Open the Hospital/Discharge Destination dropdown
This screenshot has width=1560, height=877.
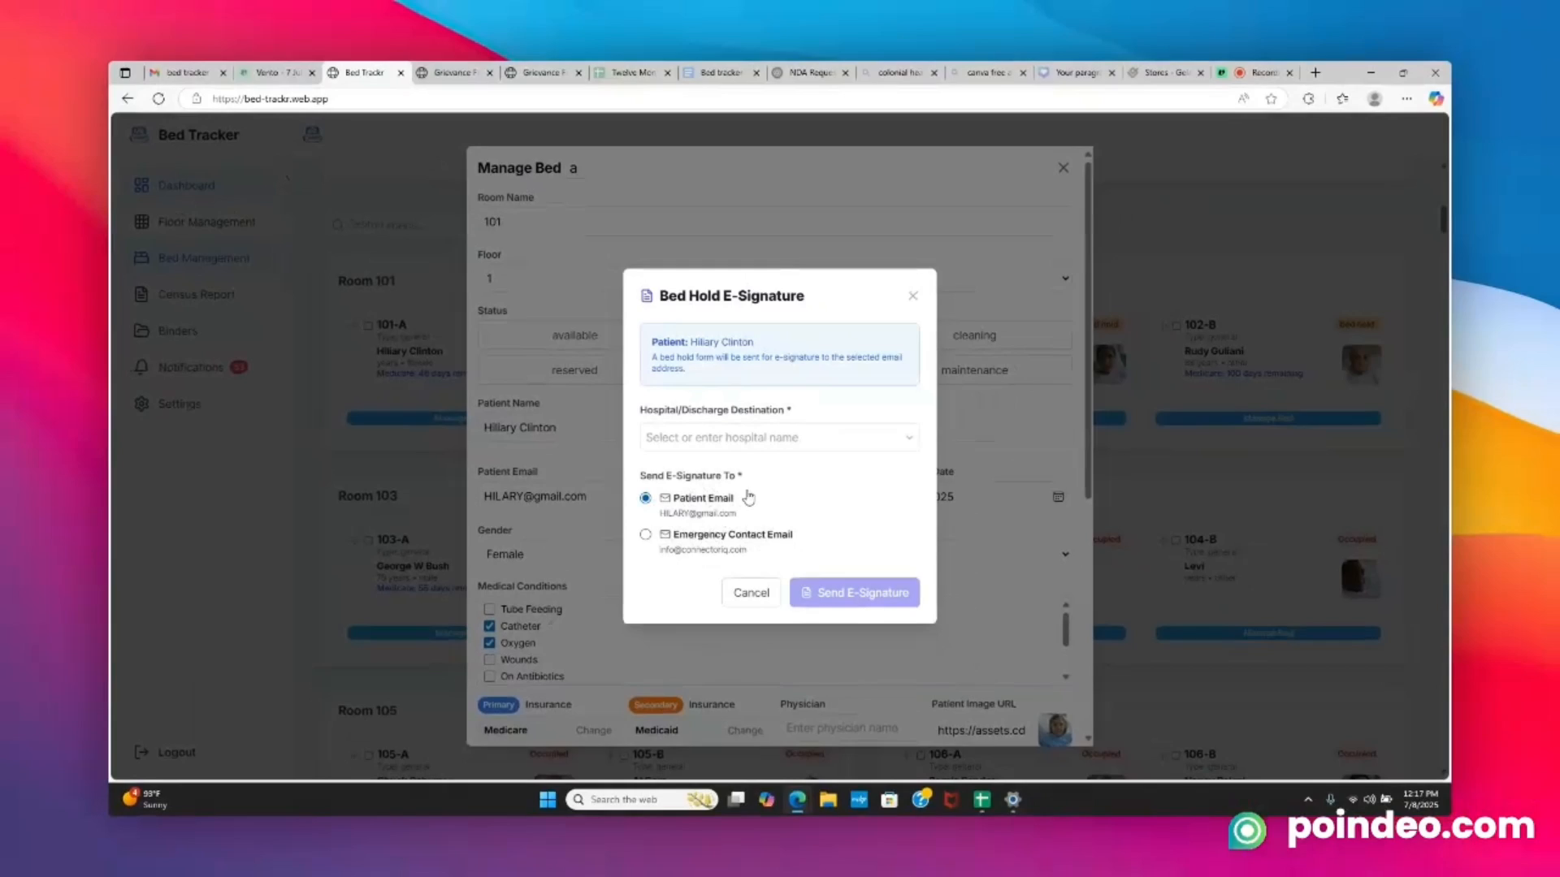point(778,437)
